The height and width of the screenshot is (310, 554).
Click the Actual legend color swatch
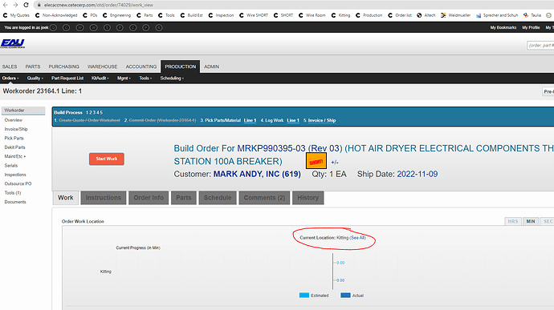345,296
